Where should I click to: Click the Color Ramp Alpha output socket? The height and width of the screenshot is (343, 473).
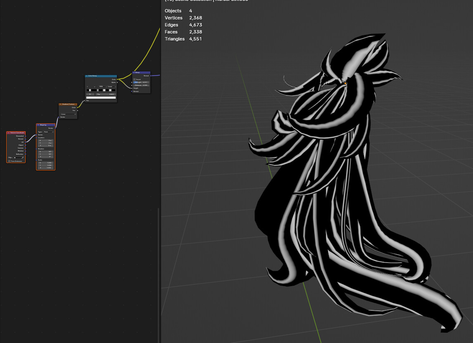117,82
